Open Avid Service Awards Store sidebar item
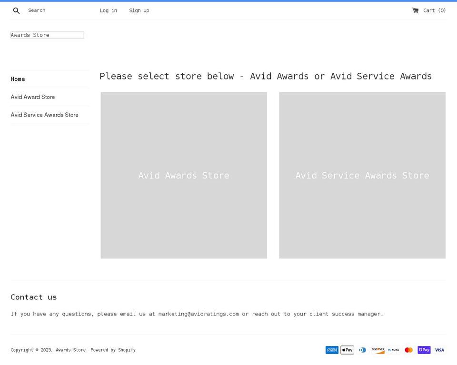 pyautogui.click(x=45, y=115)
